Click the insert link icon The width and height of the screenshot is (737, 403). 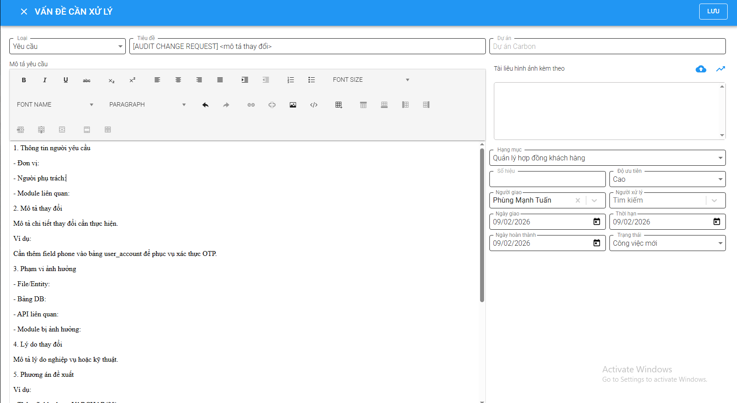click(251, 105)
